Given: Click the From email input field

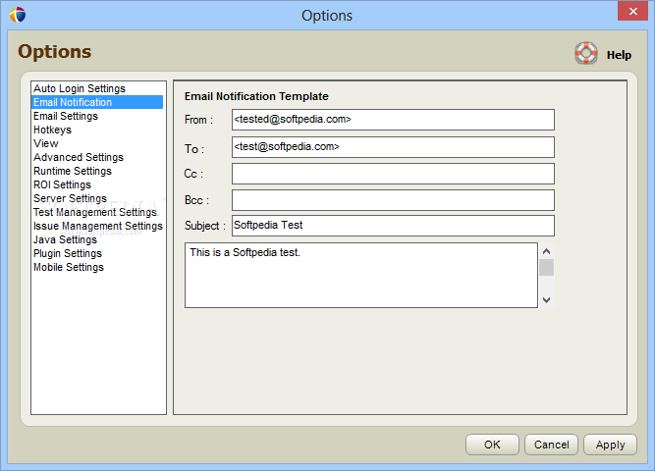Looking at the screenshot, I should click(x=393, y=120).
